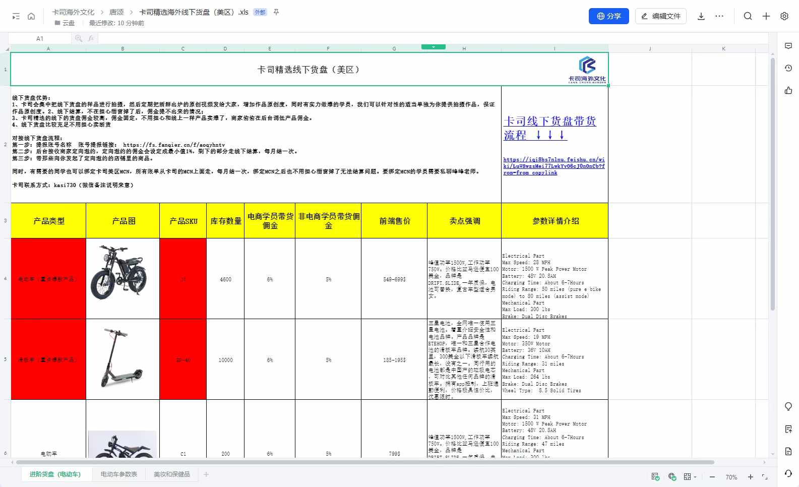Click the thumbs-up like icon
Image resolution: width=799 pixels, height=487 pixels.
point(788,90)
